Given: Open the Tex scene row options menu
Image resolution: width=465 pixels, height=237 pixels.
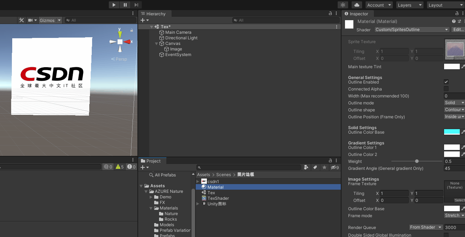Looking at the screenshot, I should (x=337, y=27).
